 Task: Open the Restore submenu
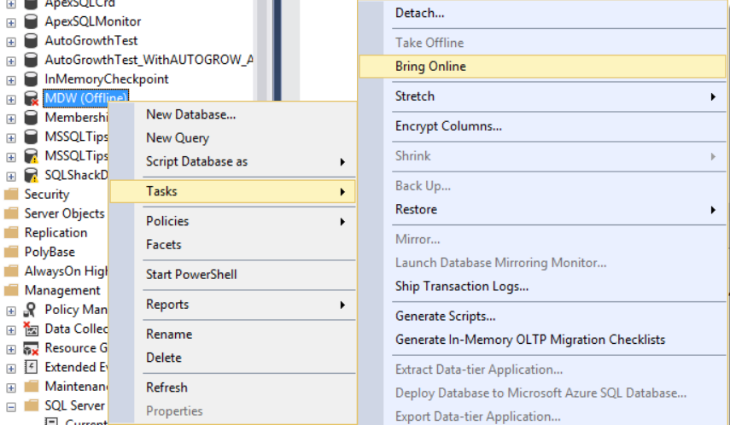pyautogui.click(x=416, y=209)
